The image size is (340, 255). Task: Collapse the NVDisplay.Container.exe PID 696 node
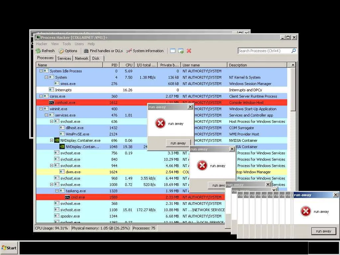pos(51,140)
